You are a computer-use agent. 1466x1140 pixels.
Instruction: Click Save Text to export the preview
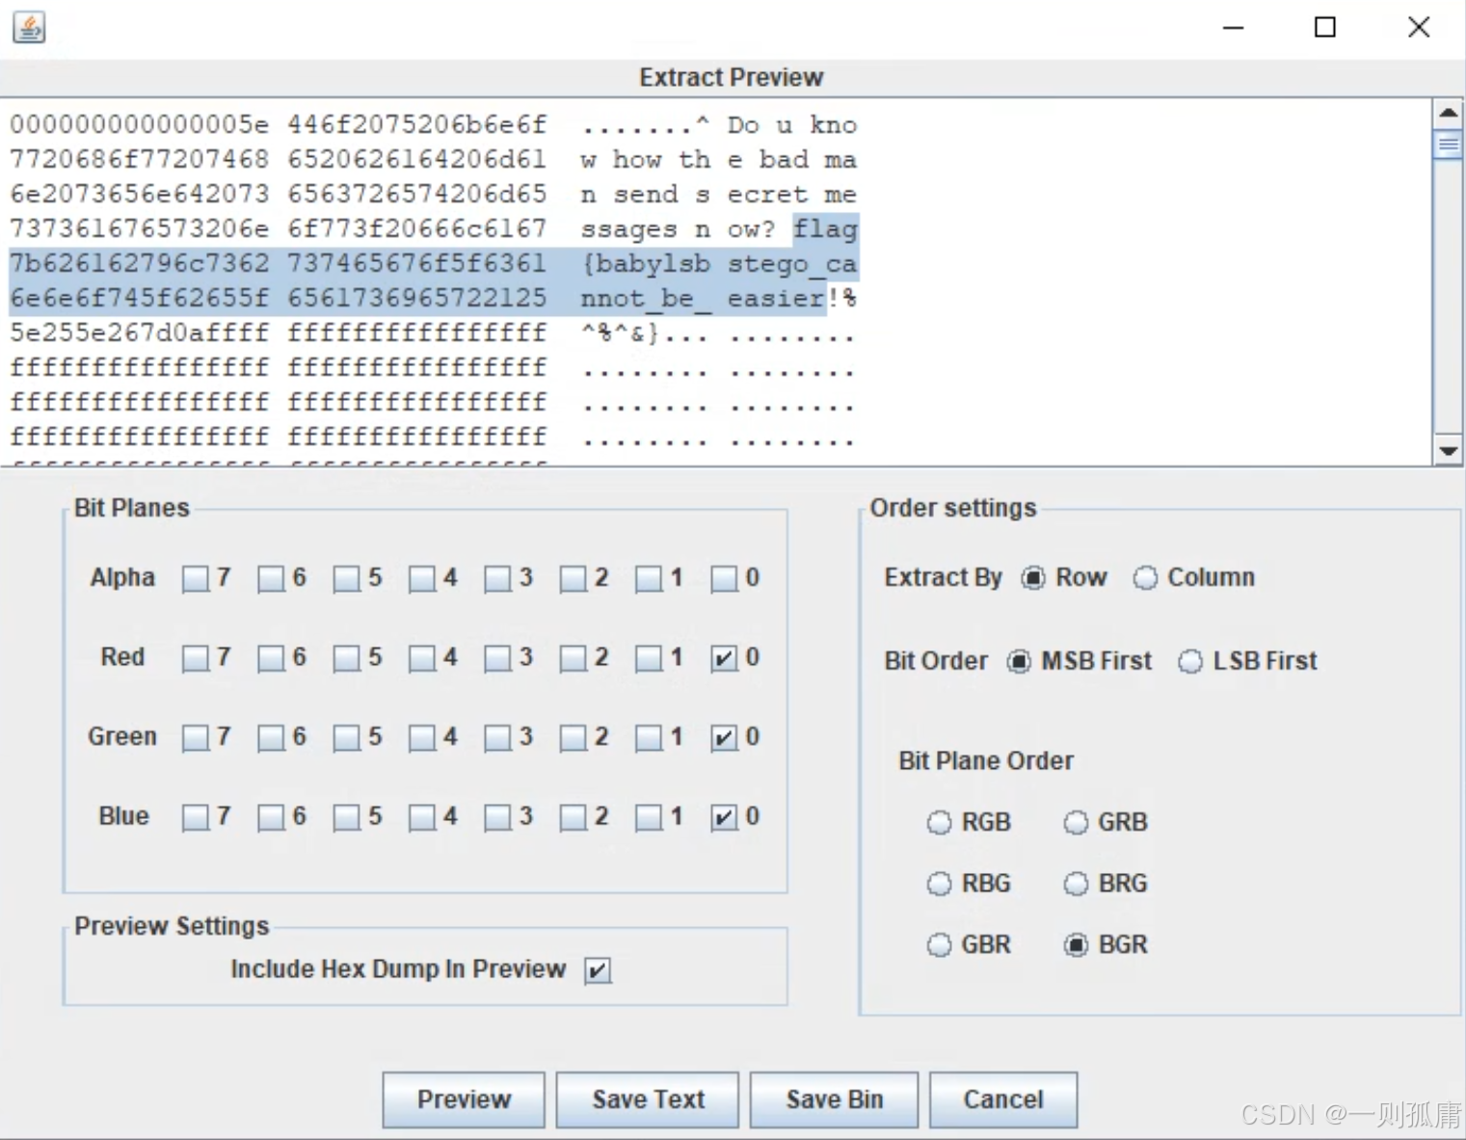click(x=647, y=1100)
